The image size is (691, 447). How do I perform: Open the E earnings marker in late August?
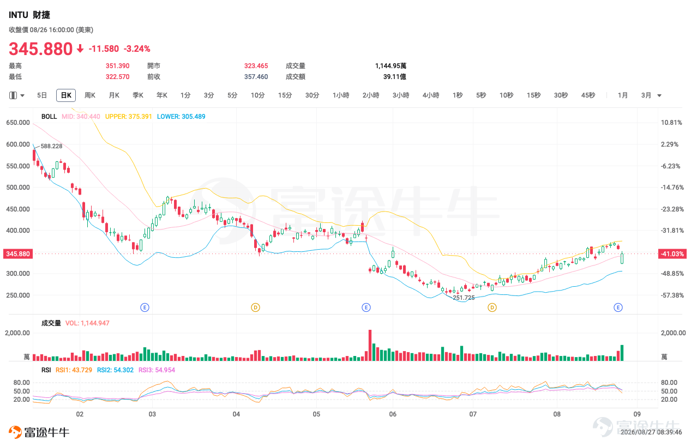[x=618, y=307]
